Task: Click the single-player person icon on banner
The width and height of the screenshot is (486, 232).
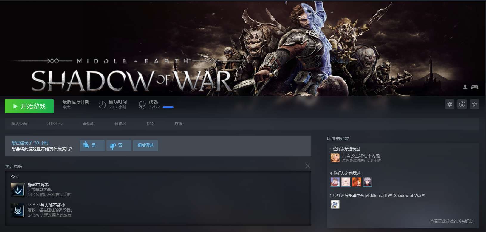Action: pyautogui.click(x=465, y=87)
